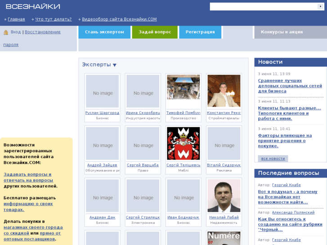Select the Задай вопрос tab
Image resolution: width=327 pixels, height=245 pixels.
(x=155, y=32)
